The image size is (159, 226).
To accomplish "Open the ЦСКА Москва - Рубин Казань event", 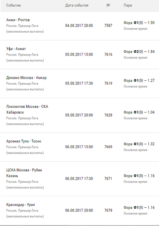I will 24,173.
